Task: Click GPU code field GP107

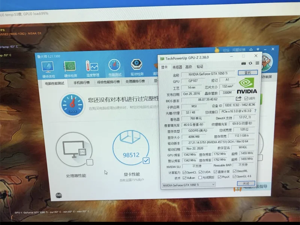Action: [x=193, y=81]
